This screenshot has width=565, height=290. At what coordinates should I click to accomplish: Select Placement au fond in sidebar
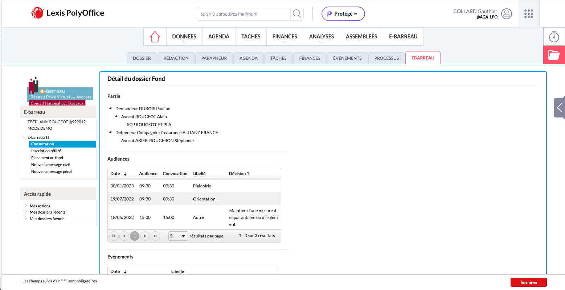pos(47,158)
